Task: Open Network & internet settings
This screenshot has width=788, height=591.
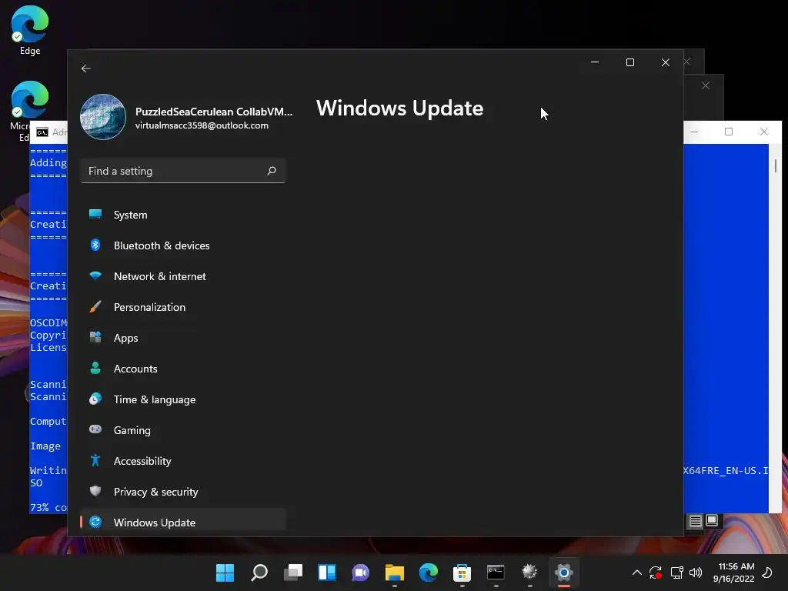Action: click(183, 276)
